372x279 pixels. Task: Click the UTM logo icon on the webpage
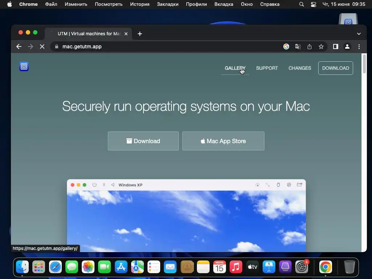[x=24, y=66]
